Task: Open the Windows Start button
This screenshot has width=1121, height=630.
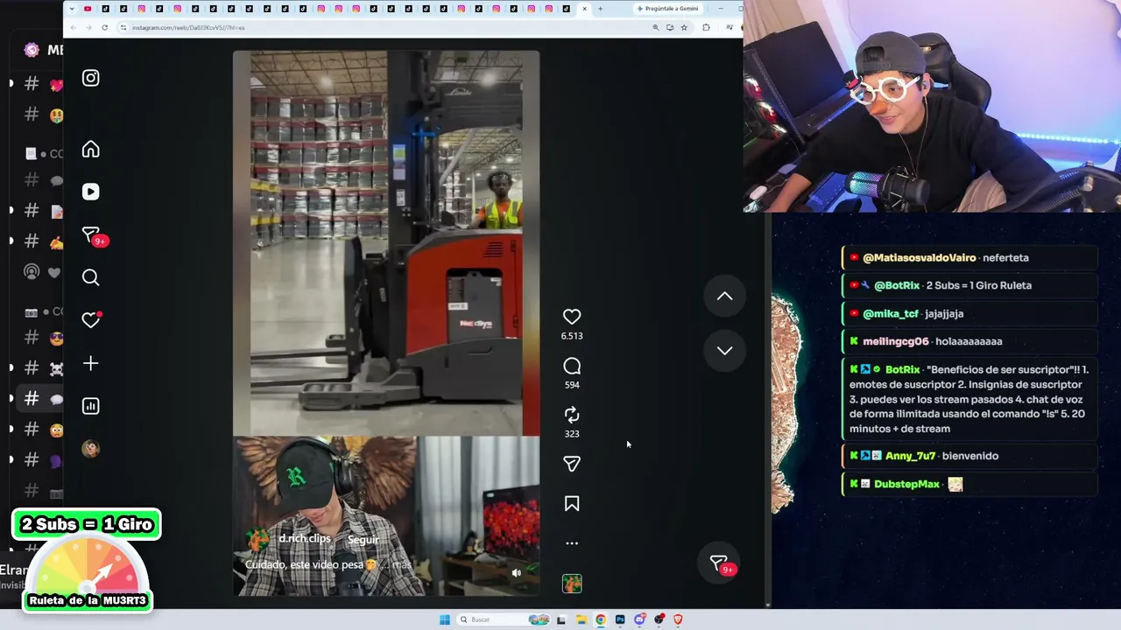Action: click(444, 619)
